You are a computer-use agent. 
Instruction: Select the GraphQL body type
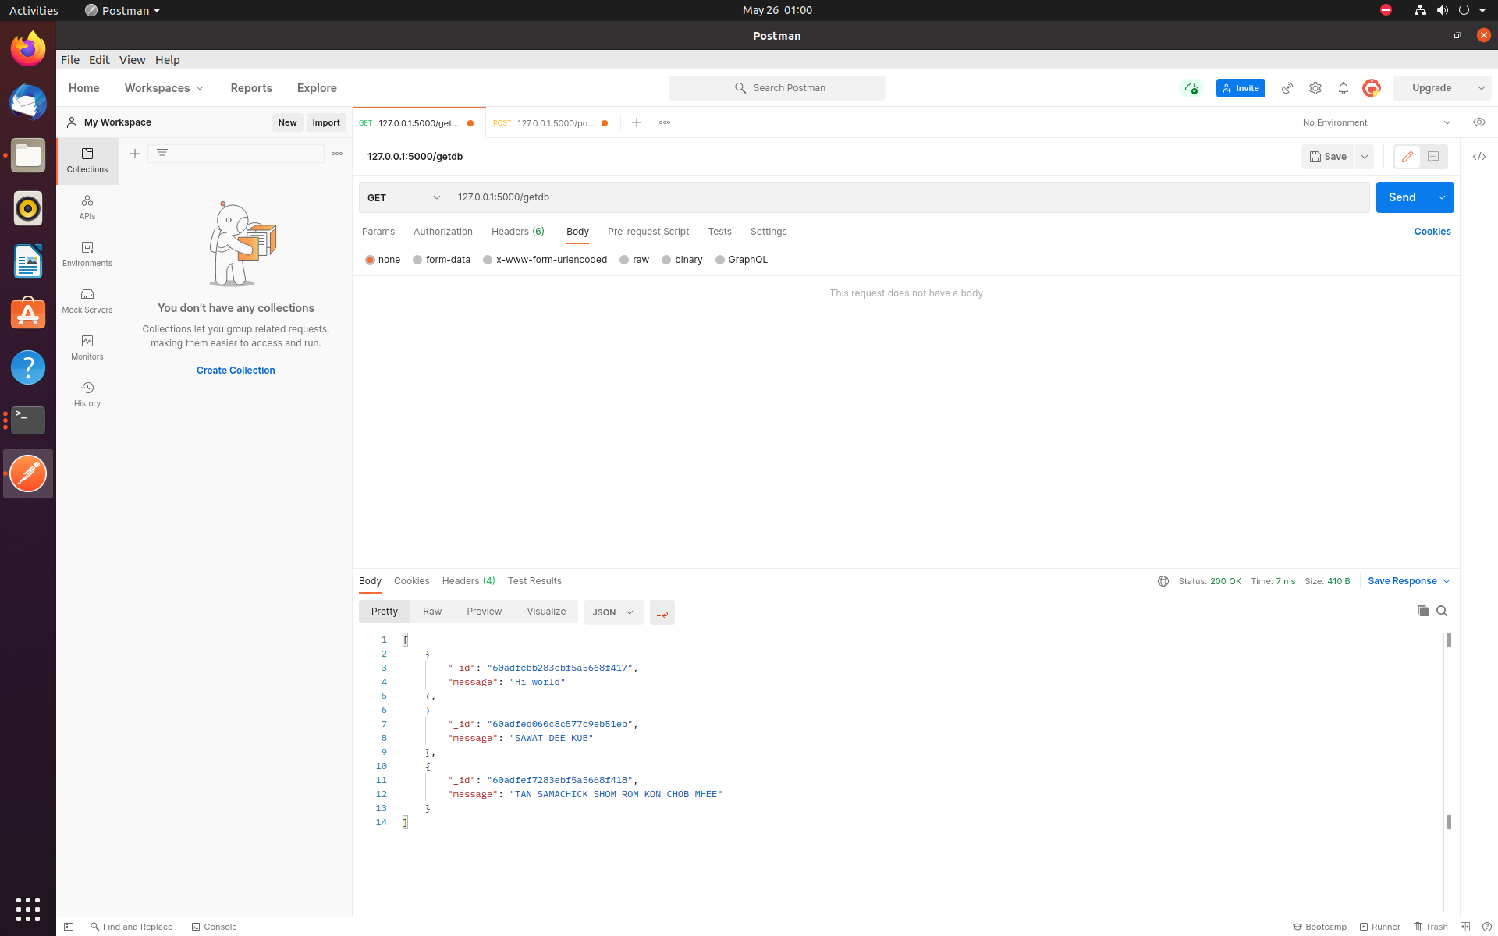pyautogui.click(x=741, y=259)
